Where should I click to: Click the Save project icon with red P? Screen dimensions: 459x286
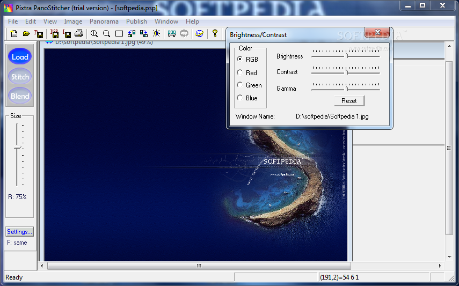point(39,34)
